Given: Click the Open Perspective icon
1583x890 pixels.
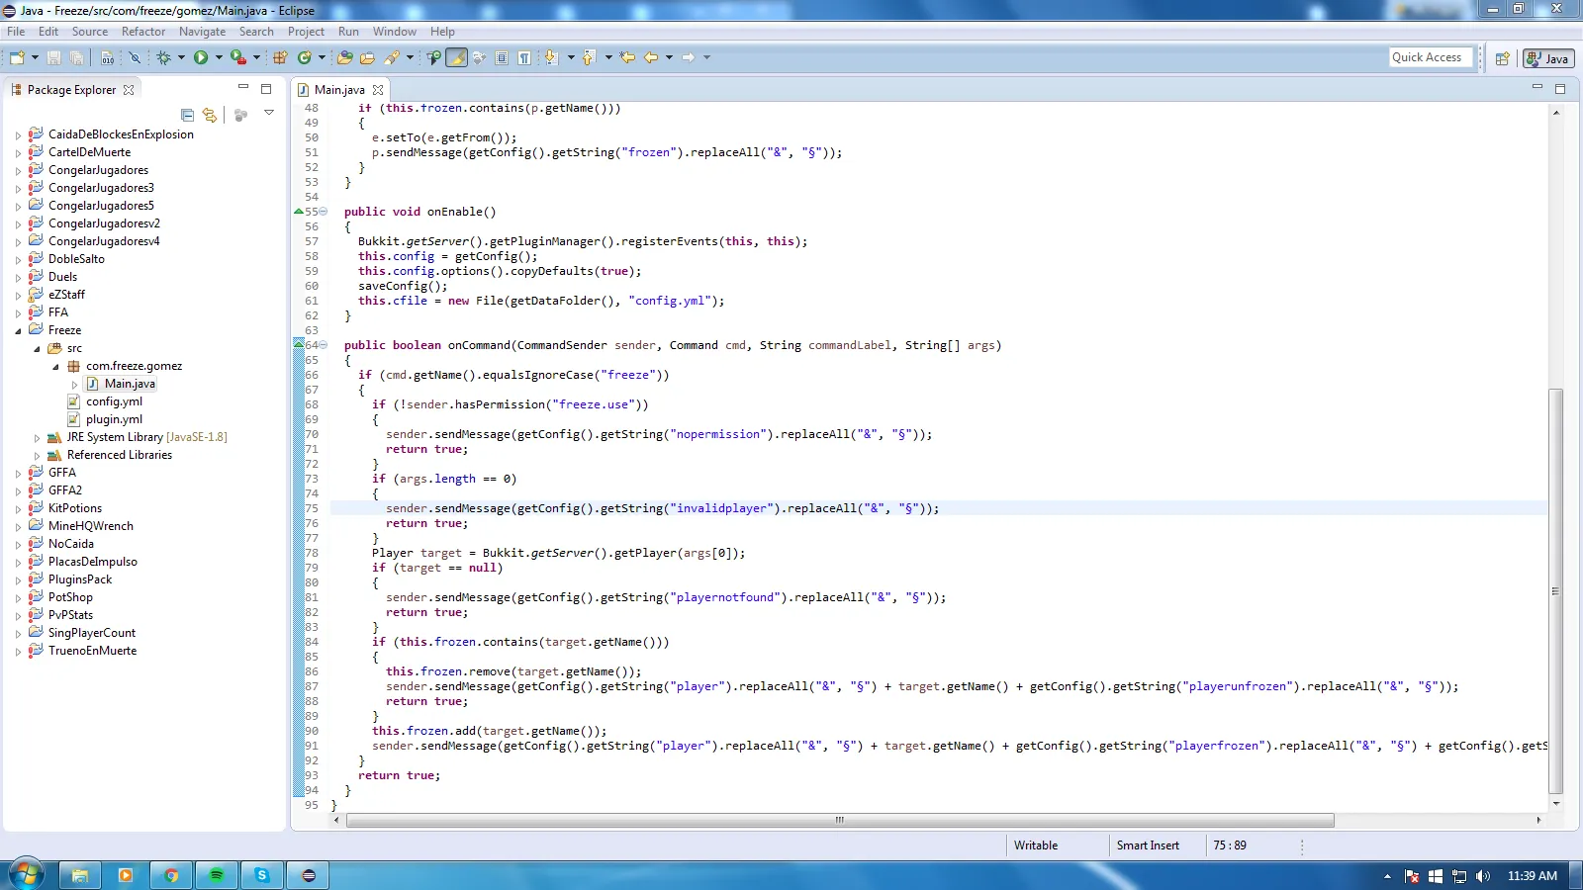Looking at the screenshot, I should pyautogui.click(x=1502, y=58).
